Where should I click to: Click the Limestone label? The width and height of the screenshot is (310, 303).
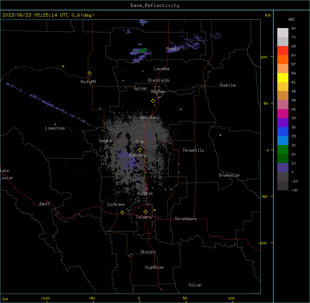[x=55, y=128]
